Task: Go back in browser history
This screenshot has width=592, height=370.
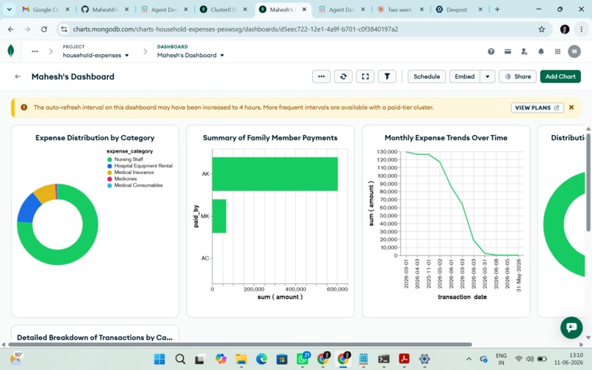Action: 11,29
